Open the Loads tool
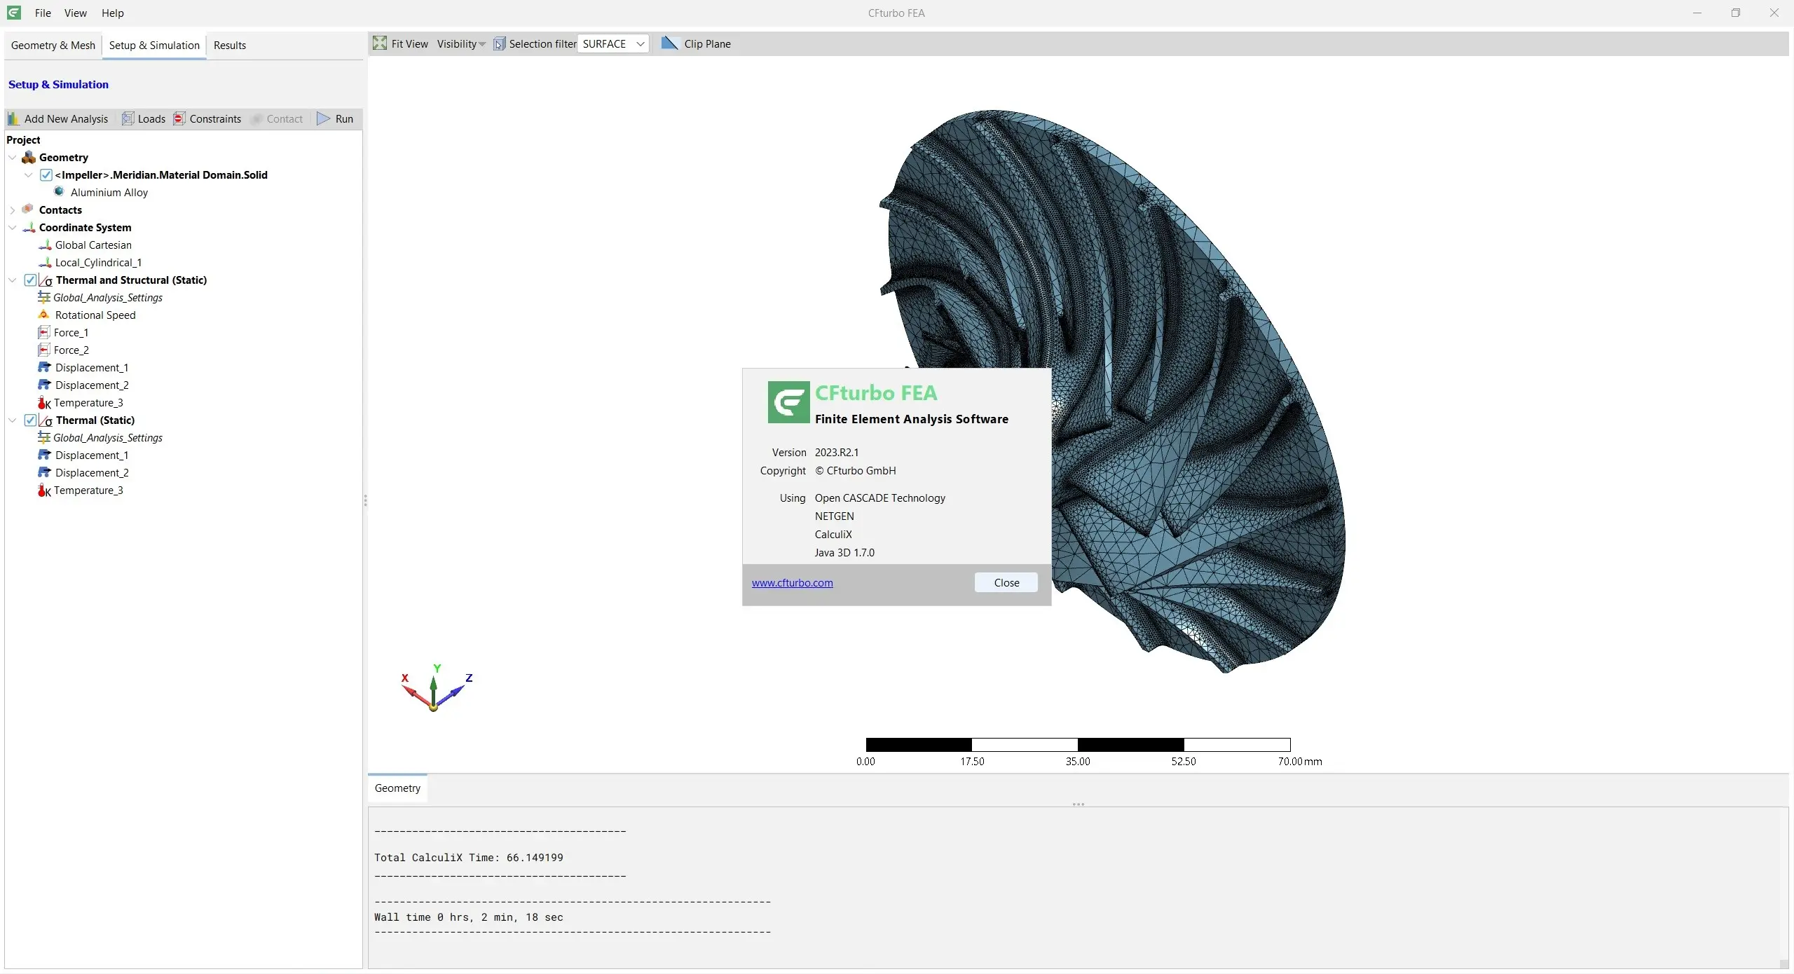The image size is (1794, 974). pyautogui.click(x=144, y=118)
